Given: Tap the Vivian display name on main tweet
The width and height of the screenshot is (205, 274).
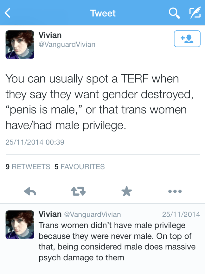Looking at the screenshot, I should coord(50,35).
